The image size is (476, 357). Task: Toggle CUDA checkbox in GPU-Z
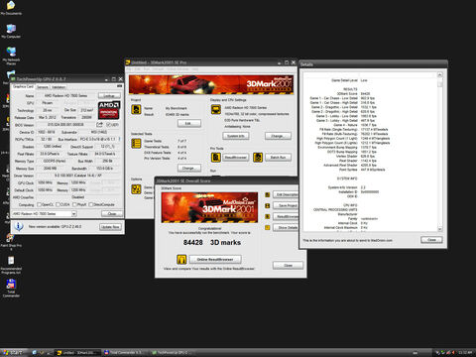click(58, 204)
